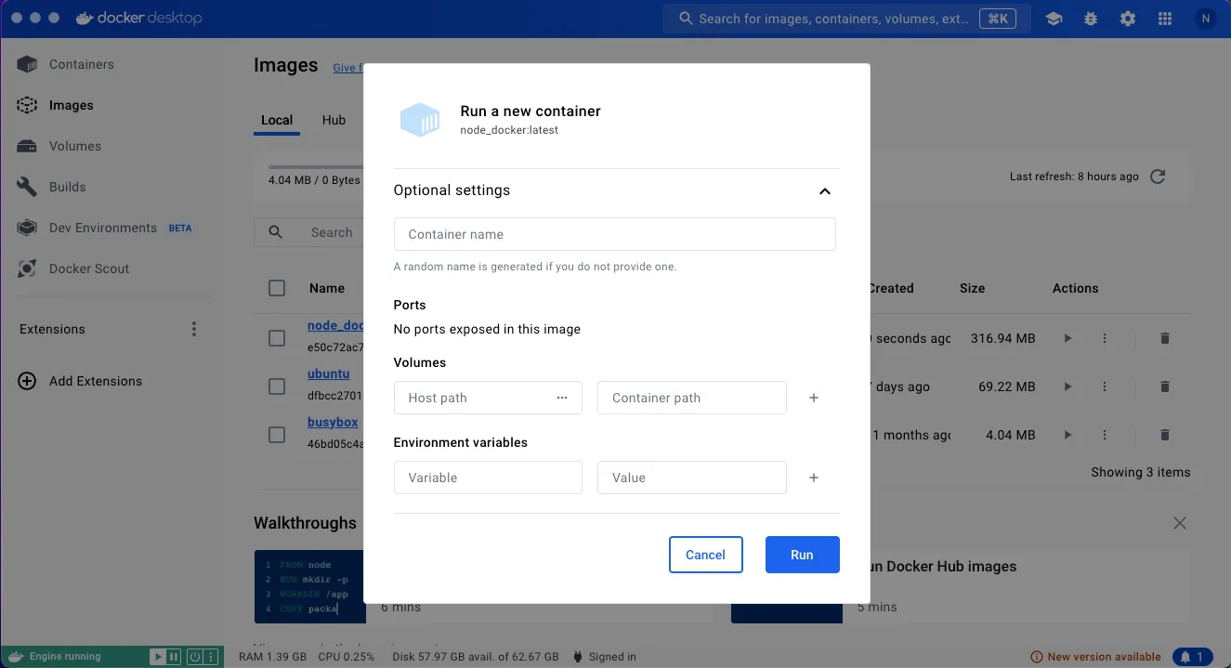Cancel the Run a new container dialog
Screen dimensions: 1231x668
pyautogui.click(x=705, y=555)
